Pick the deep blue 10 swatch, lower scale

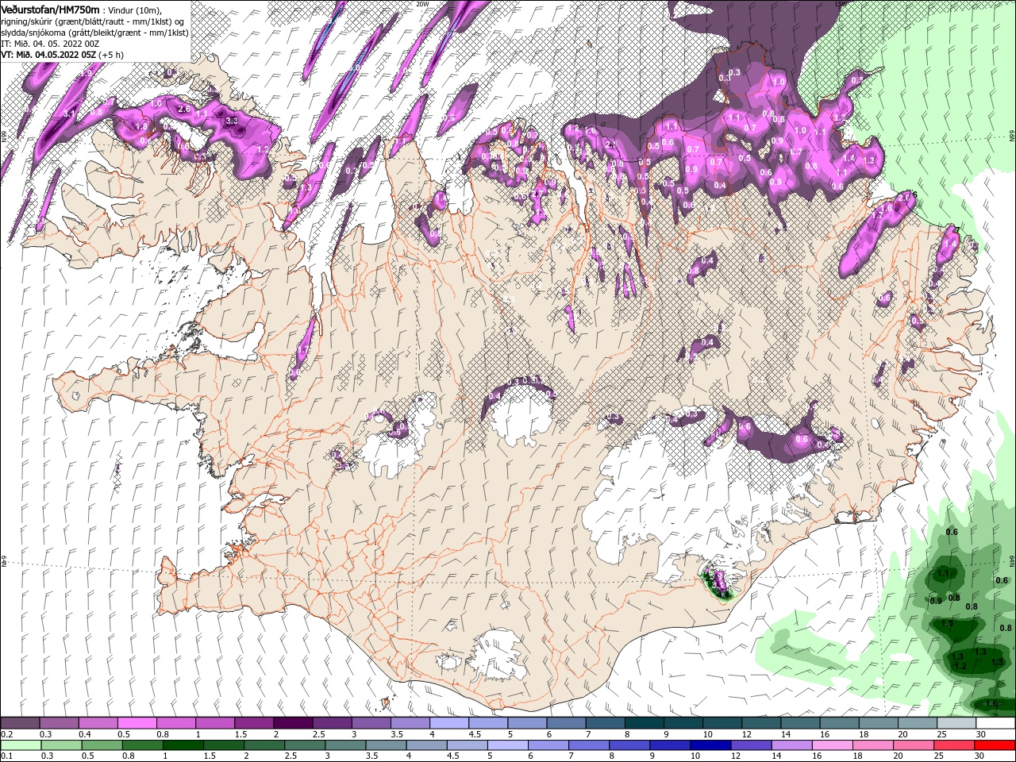710,745
